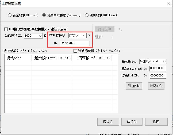Screen dimensions: 173x135
Task: Choose the 脱机模式(OffLine) radio button
Action: pos(87,15)
